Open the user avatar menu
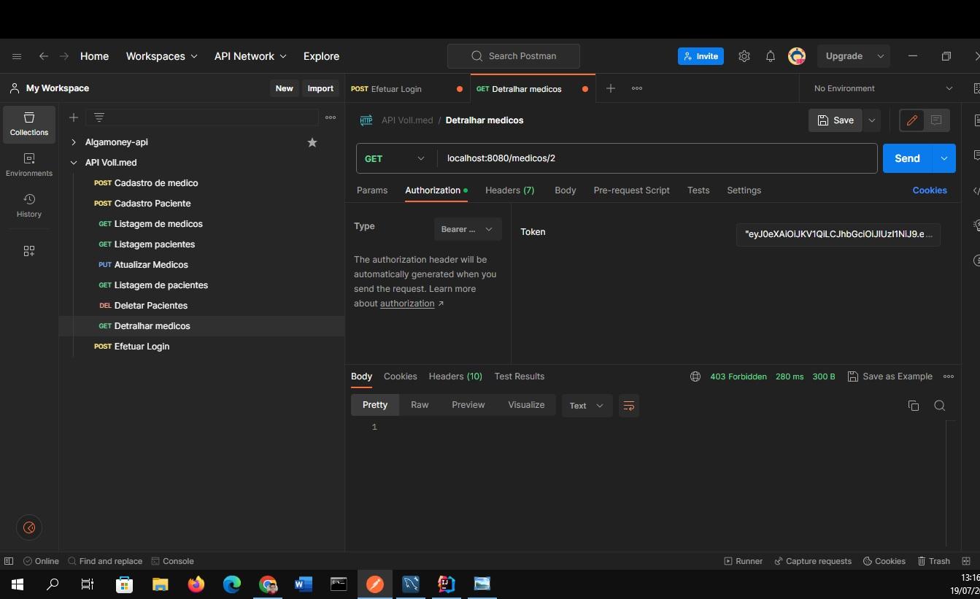Screen dimensions: 980x599 pos(797,56)
